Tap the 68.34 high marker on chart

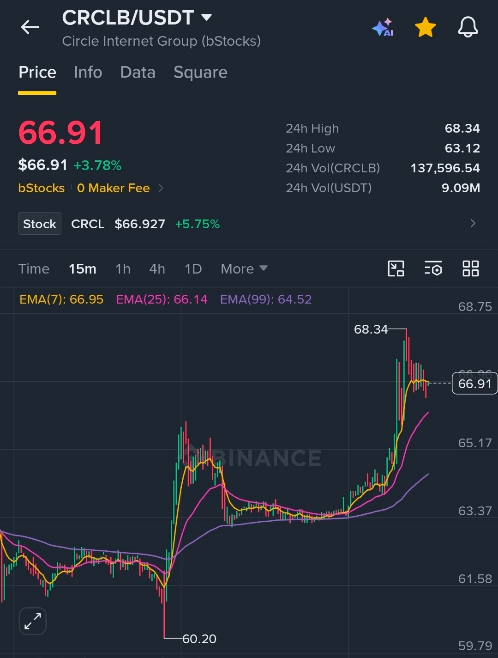(371, 329)
